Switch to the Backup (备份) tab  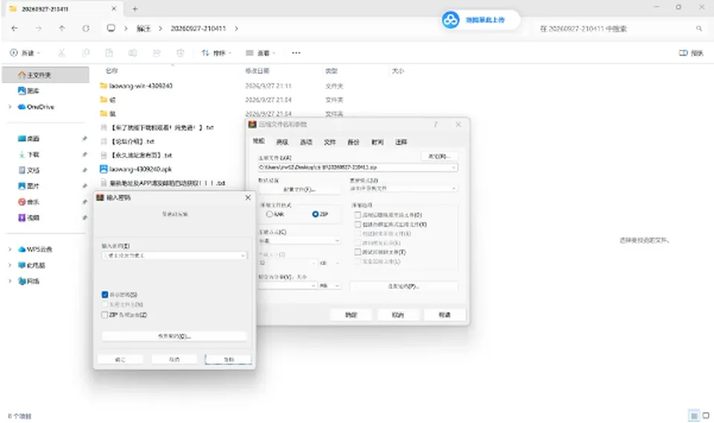(353, 142)
